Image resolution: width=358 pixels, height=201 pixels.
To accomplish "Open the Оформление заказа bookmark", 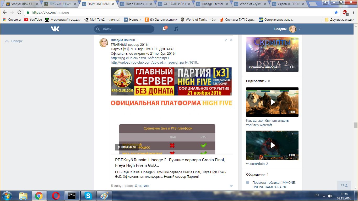I will (x=276, y=20).
